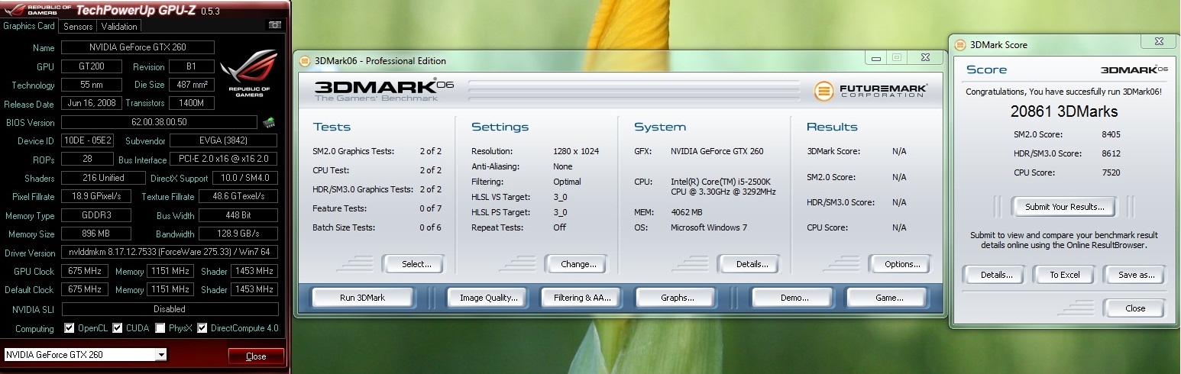The height and width of the screenshot is (374, 1181).
Task: Click the To Excel button
Action: pyautogui.click(x=1064, y=275)
